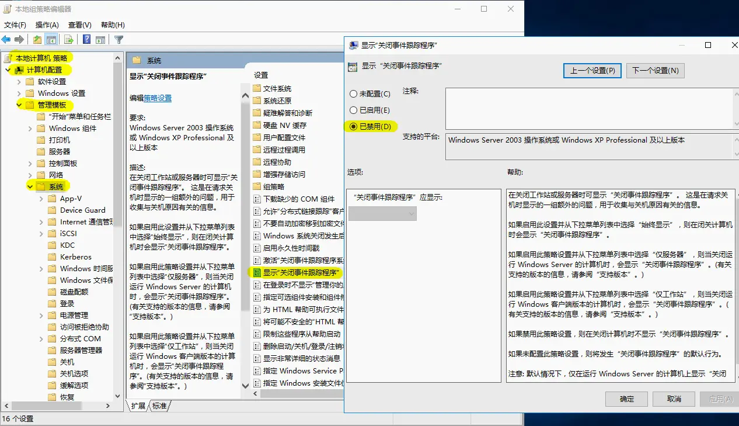The height and width of the screenshot is (426, 739).
Task: Select 本地计算机 策略 root node
Action: tap(41, 58)
